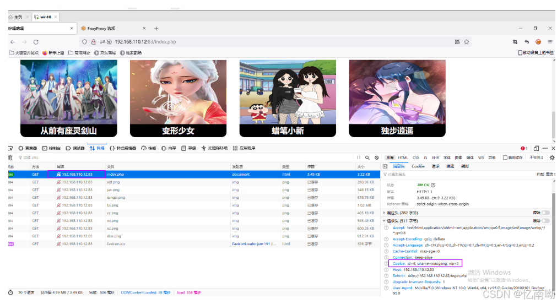
Task: Clear network log with trash icon
Action: coord(10,158)
